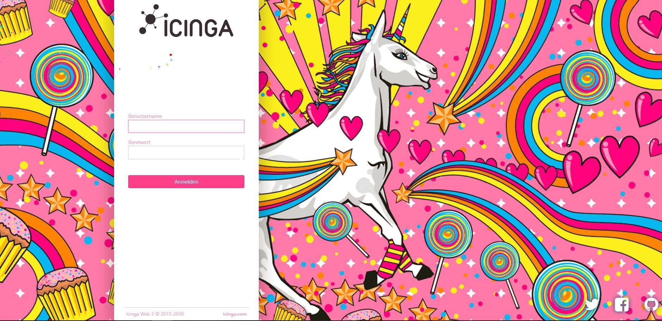Viewport: 662px width, 321px height.
Task: Click the green plus sparkle above the form
Action: pos(167,64)
